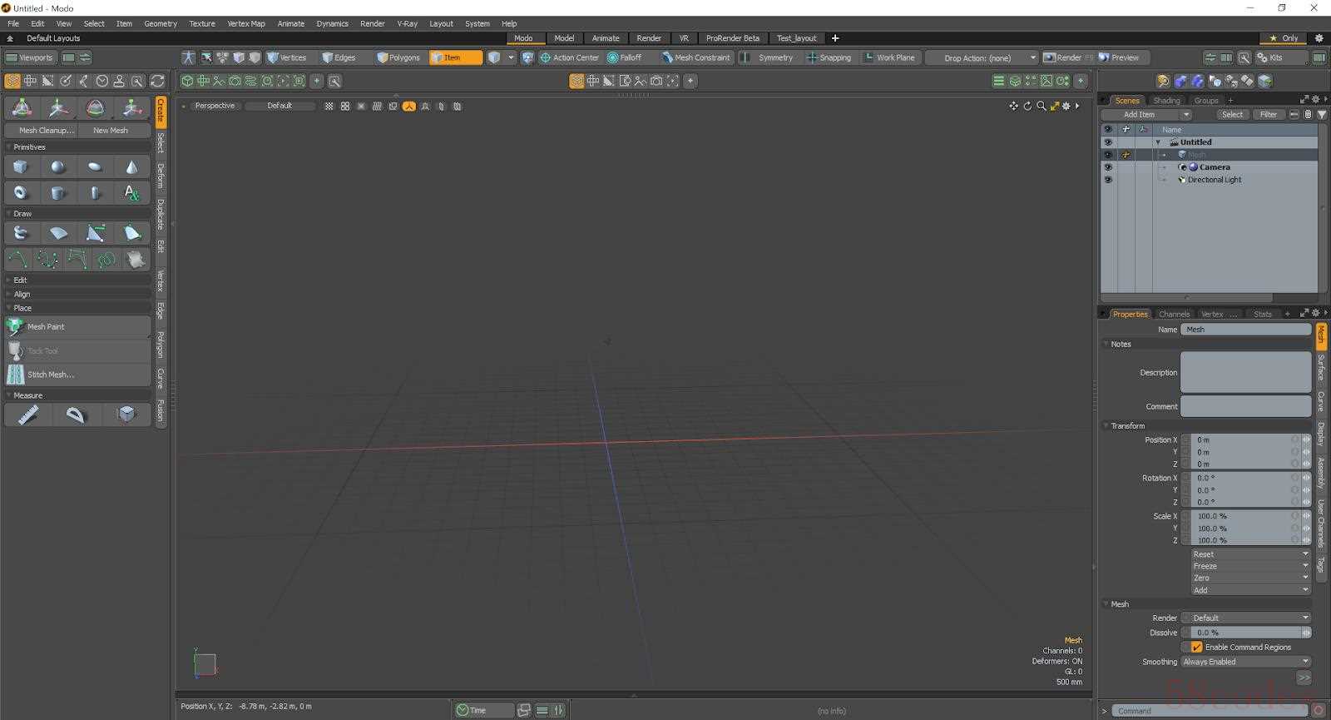Image resolution: width=1331 pixels, height=720 pixels.
Task: Select the Sphere primitive tool
Action: [x=57, y=167]
